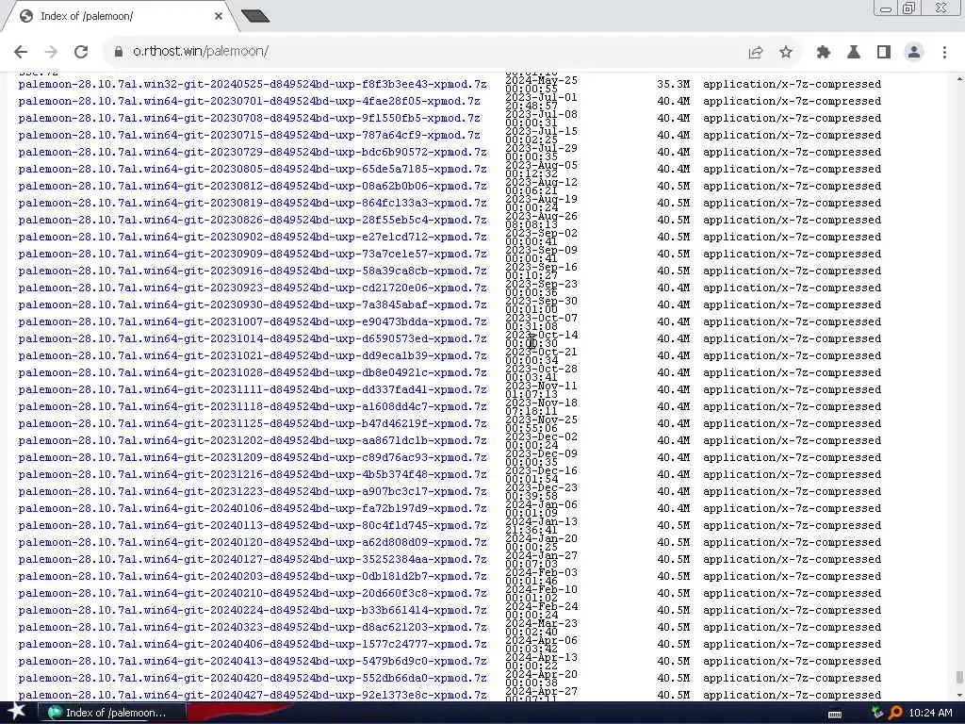
Task: Open the Start star button on taskbar
Action: tap(17, 712)
